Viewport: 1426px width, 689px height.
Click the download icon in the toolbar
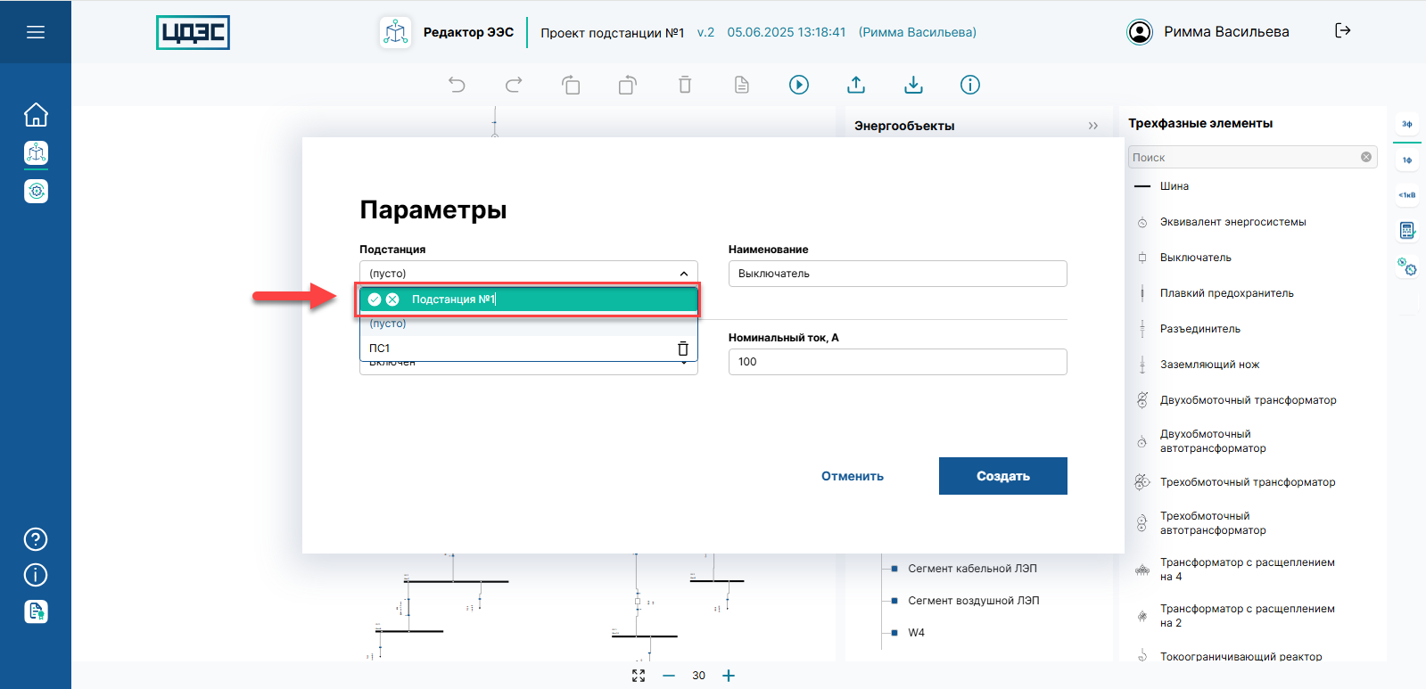click(913, 85)
